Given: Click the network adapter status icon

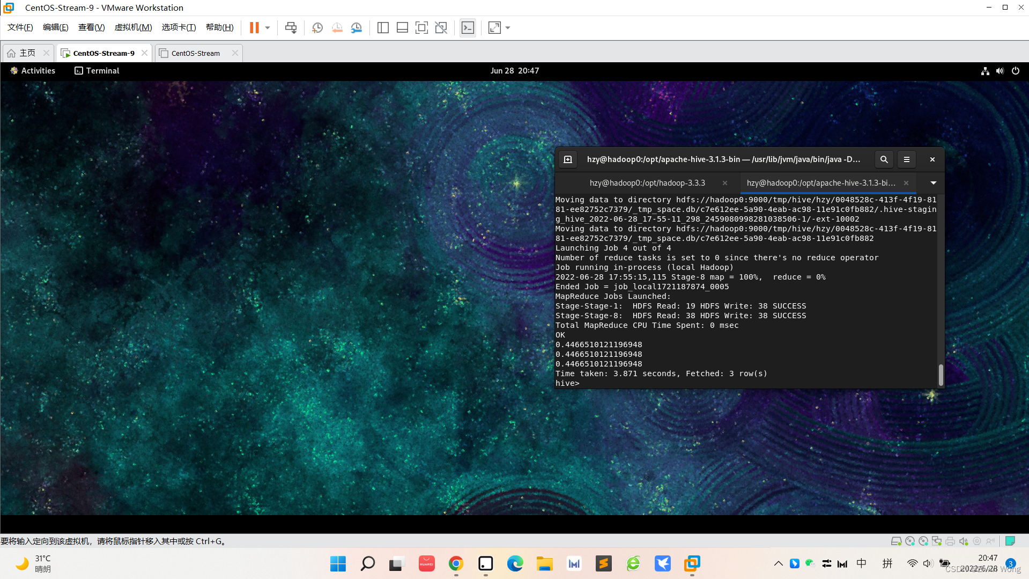Looking at the screenshot, I should click(937, 541).
